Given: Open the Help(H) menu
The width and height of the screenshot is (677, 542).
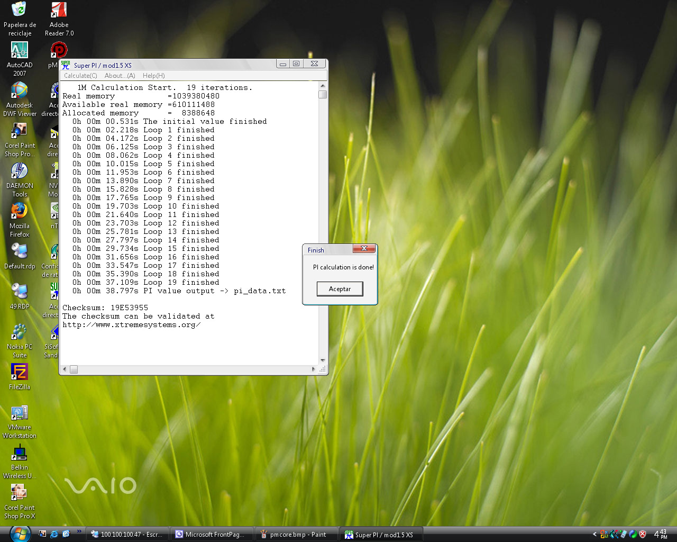Looking at the screenshot, I should point(153,76).
